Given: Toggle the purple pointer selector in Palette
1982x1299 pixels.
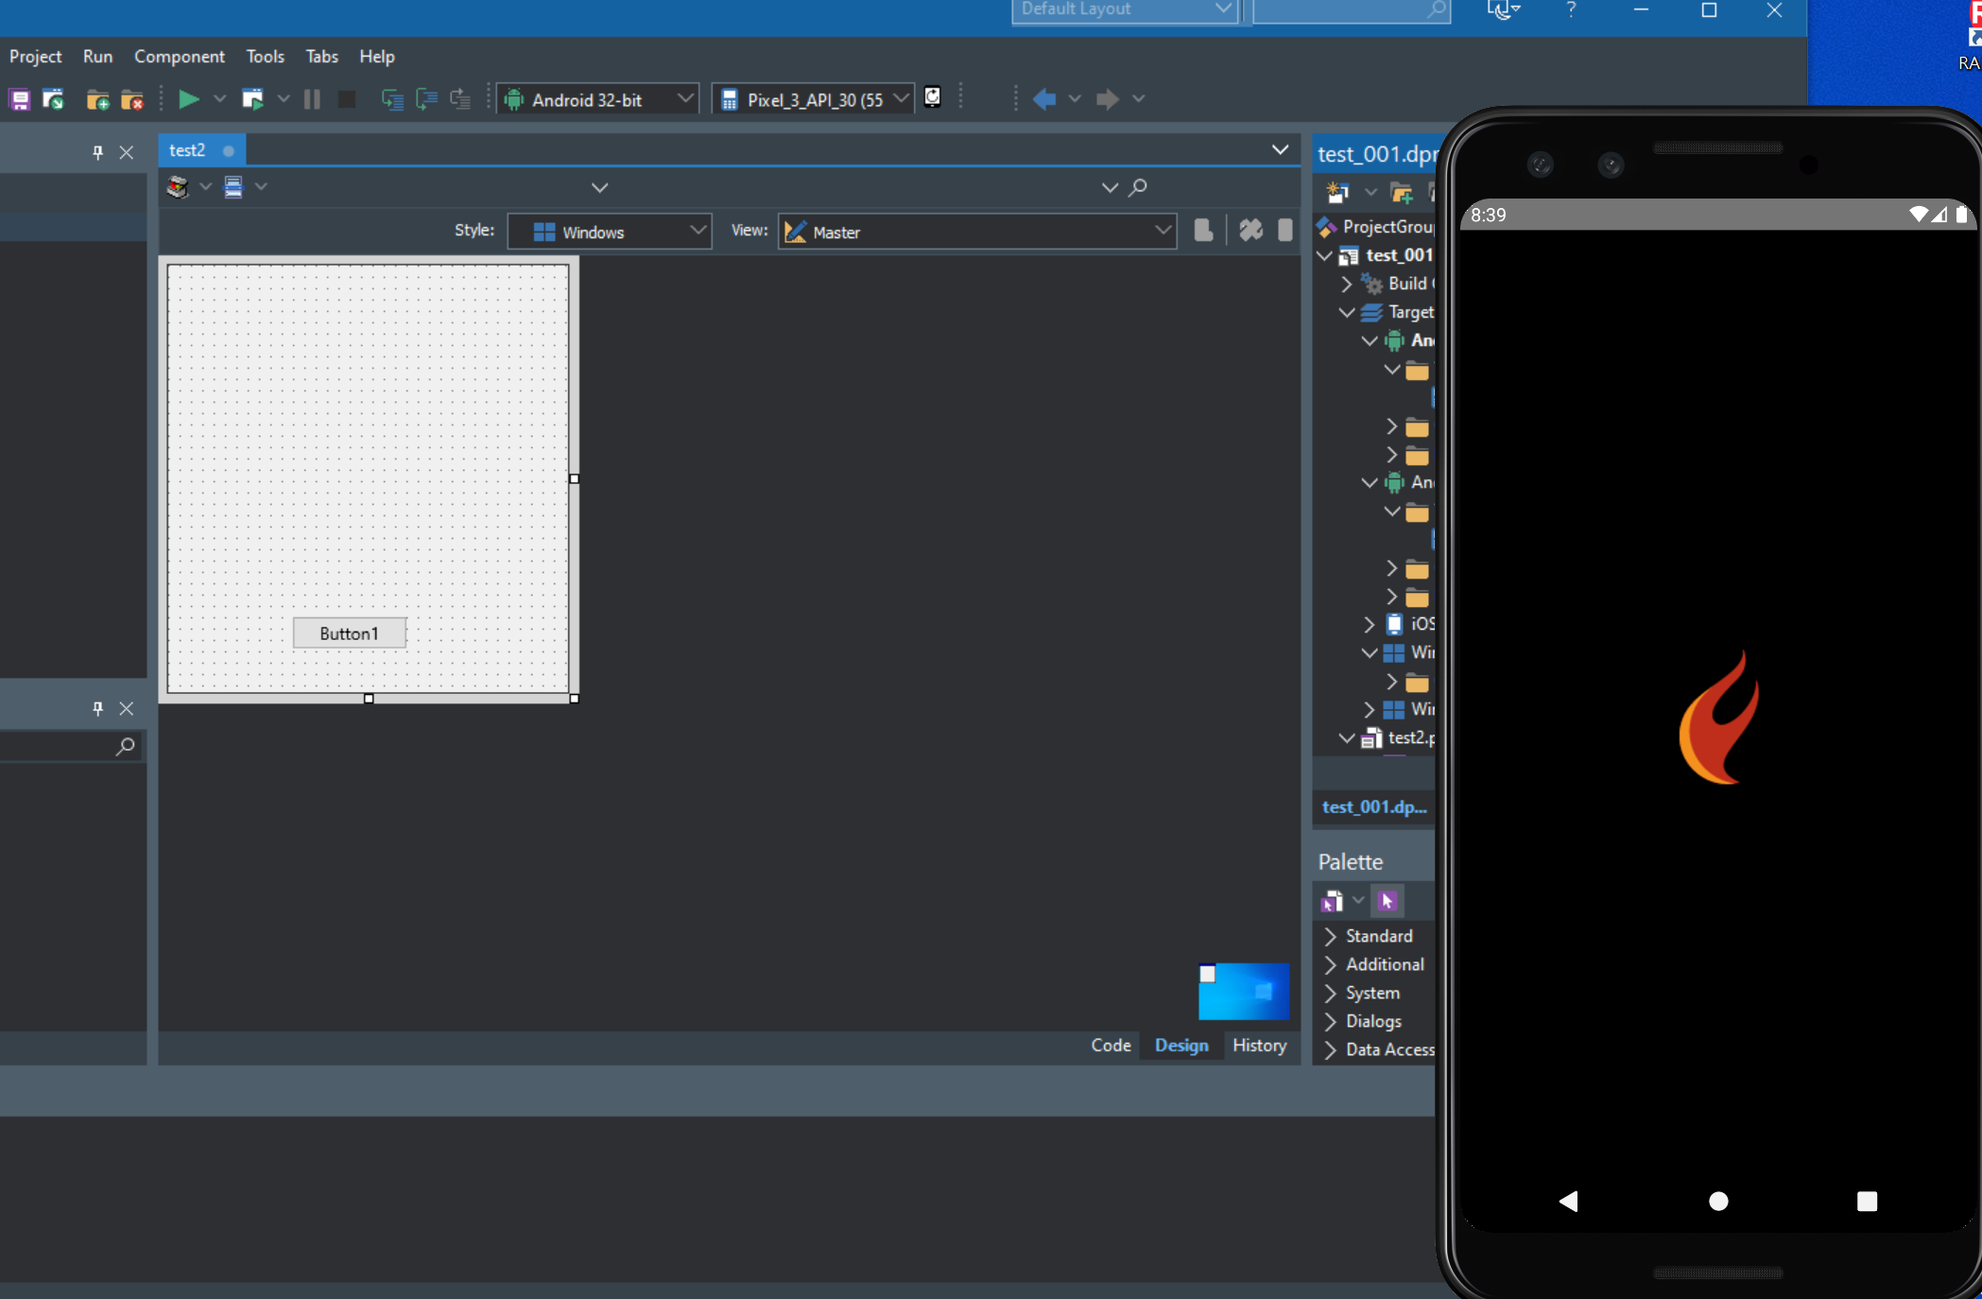Looking at the screenshot, I should coord(1387,901).
